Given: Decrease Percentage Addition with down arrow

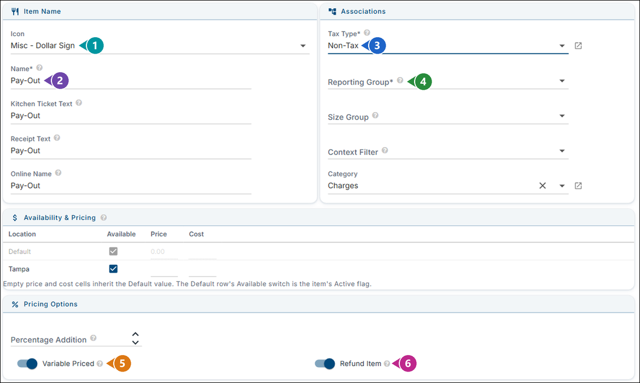Looking at the screenshot, I should (136, 342).
